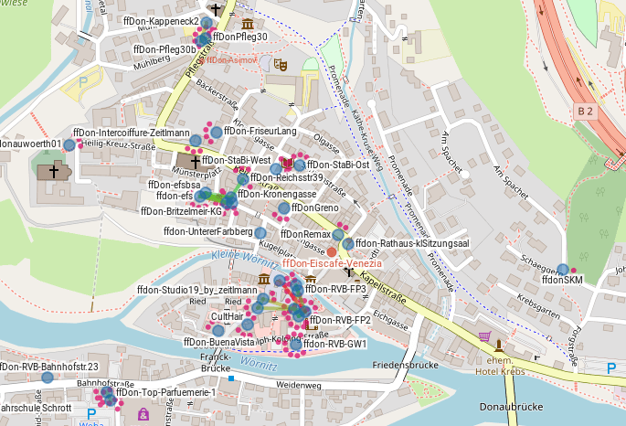Click the B 2 road shield
This screenshot has height=426, width=626.
585,112
